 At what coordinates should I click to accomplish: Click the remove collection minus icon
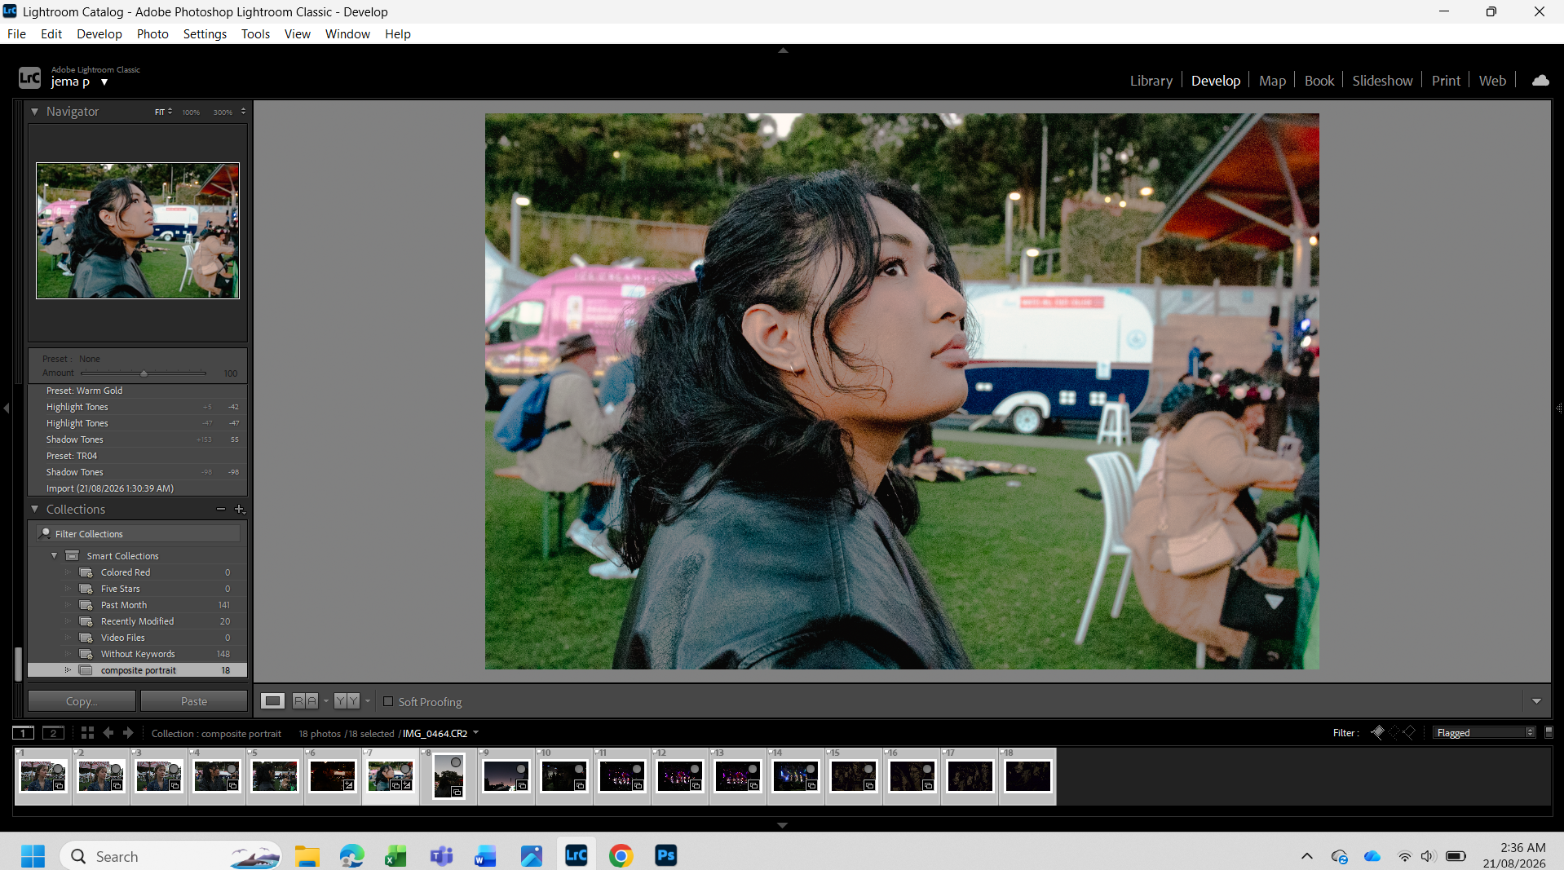tap(220, 509)
